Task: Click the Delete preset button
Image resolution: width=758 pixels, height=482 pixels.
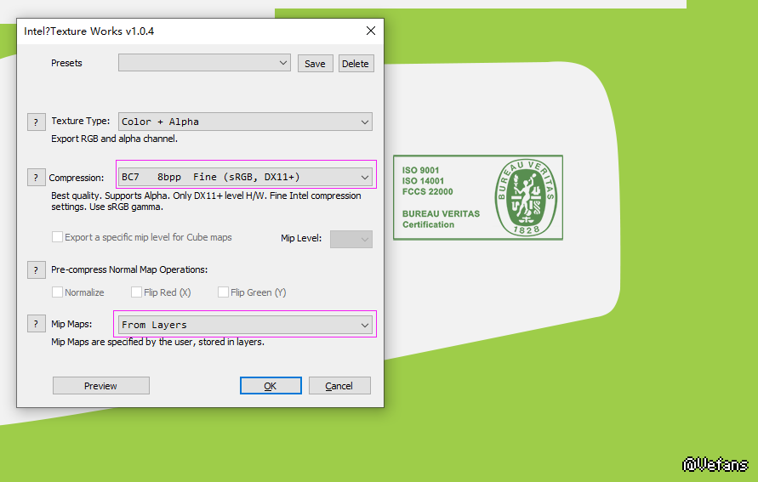Action: [x=356, y=64]
